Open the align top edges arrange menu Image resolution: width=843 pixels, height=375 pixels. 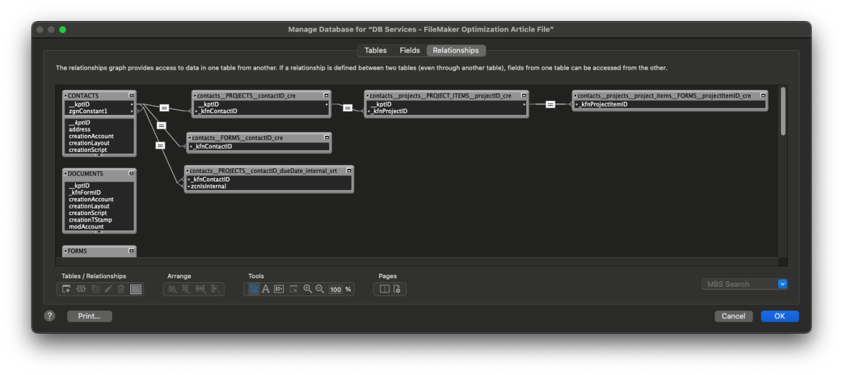click(x=186, y=289)
